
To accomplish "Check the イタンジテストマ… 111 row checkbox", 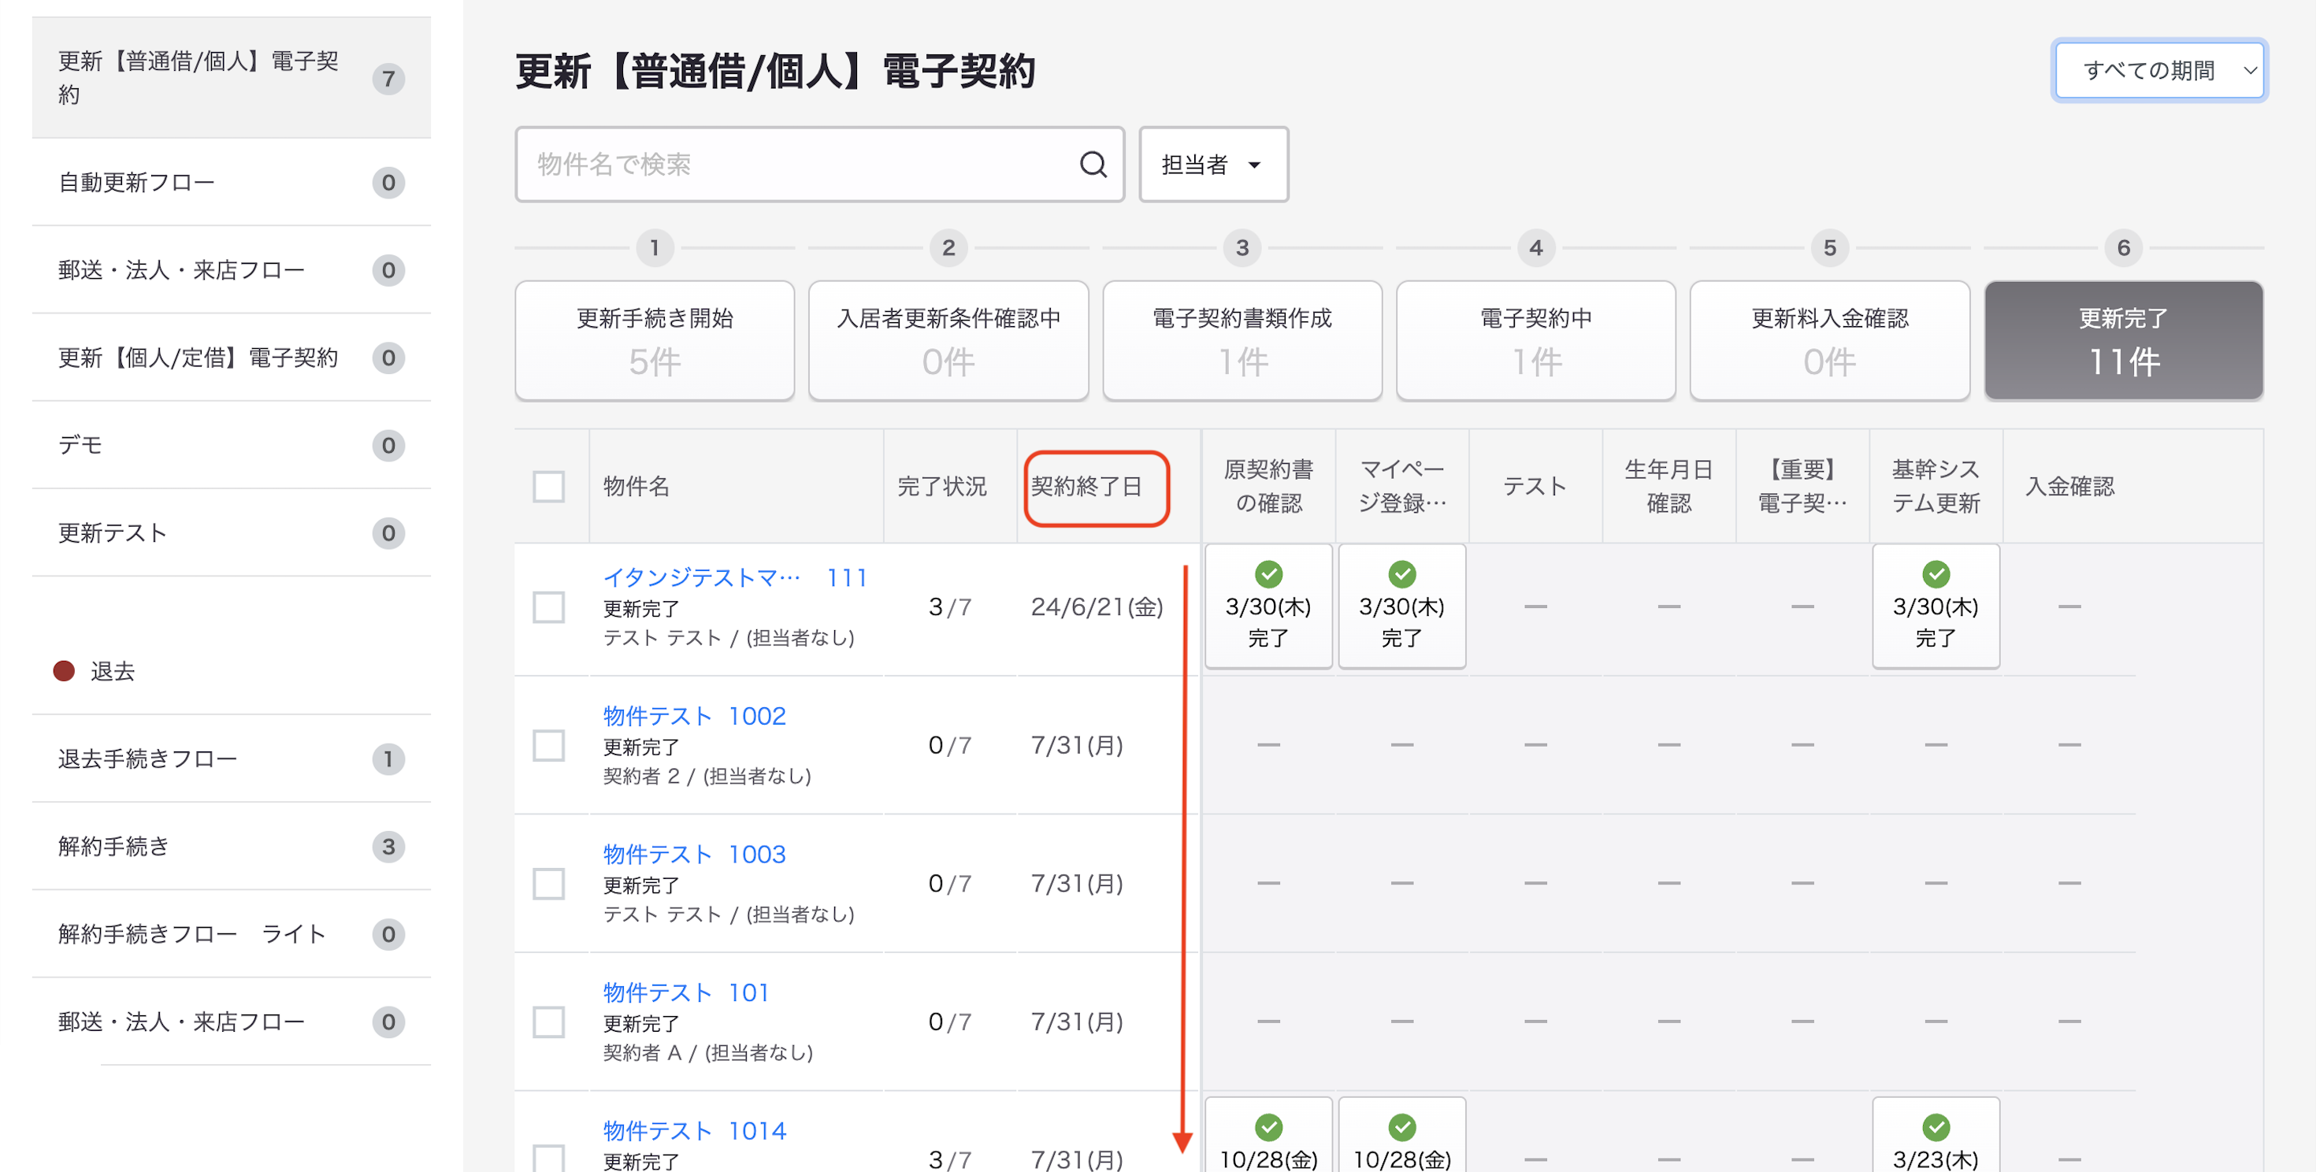I will click(x=548, y=606).
